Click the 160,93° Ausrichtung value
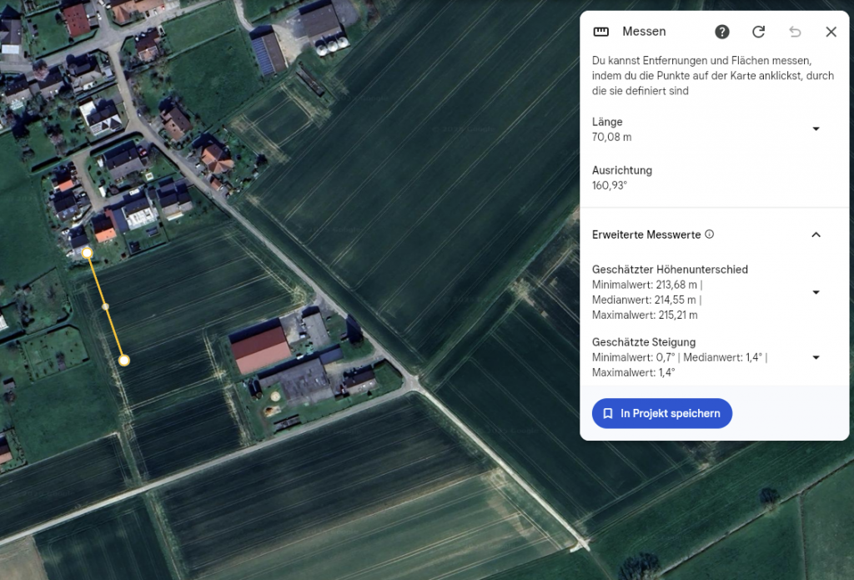Viewport: 854px width, 580px height. click(609, 185)
